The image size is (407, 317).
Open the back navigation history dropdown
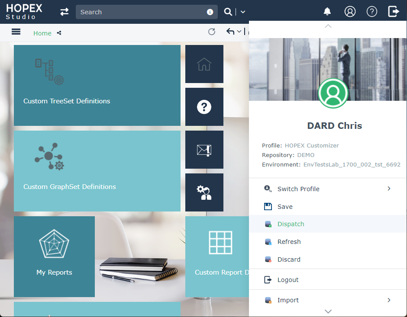click(239, 32)
